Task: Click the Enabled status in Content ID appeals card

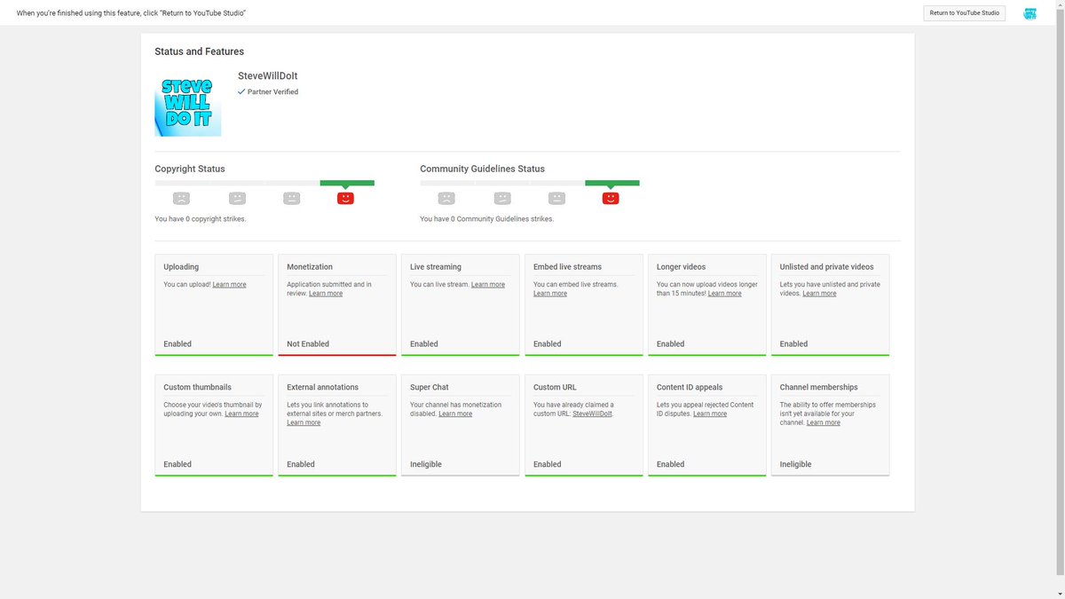Action: pyautogui.click(x=671, y=465)
